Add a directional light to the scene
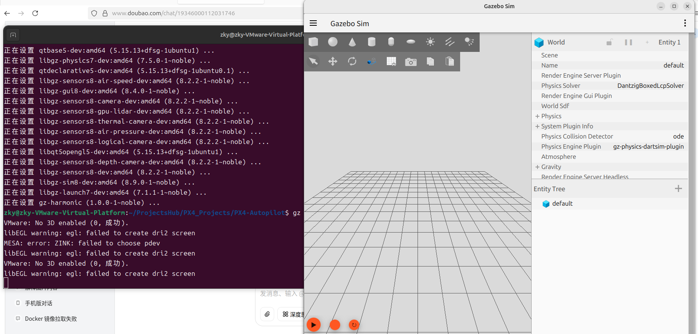Image resolution: width=698 pixels, height=334 pixels. point(450,42)
